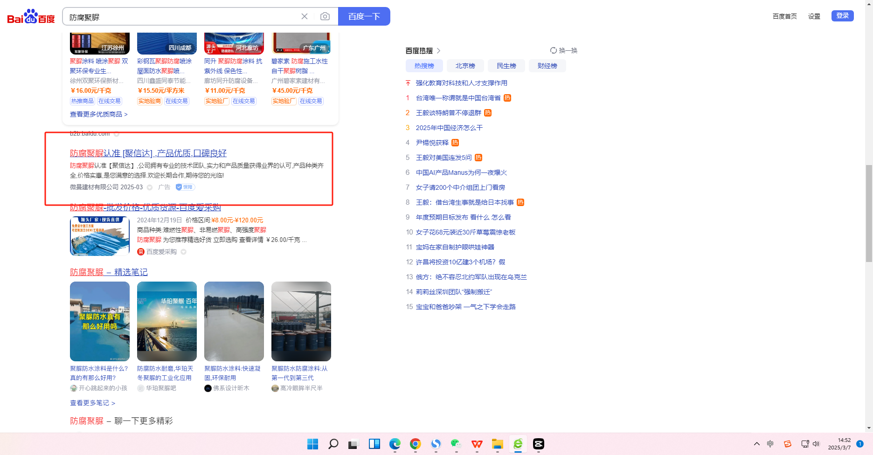Click the 登录 login button
This screenshot has height=455, width=873.
[x=842, y=16]
